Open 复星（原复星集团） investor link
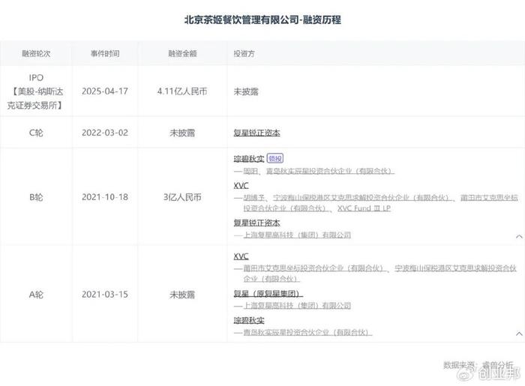 (268, 294)
